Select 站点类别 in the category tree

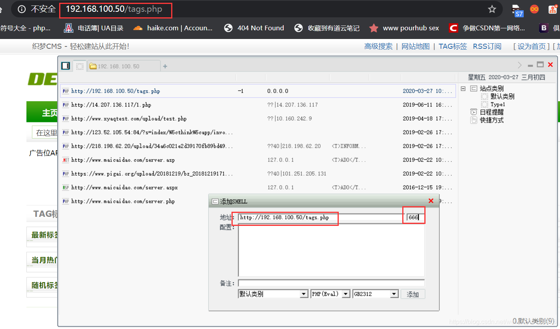click(491, 89)
